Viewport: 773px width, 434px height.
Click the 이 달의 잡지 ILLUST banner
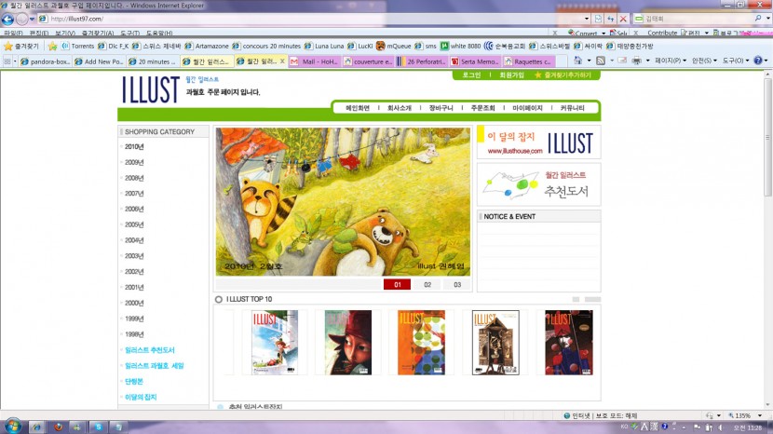pyautogui.click(x=539, y=142)
